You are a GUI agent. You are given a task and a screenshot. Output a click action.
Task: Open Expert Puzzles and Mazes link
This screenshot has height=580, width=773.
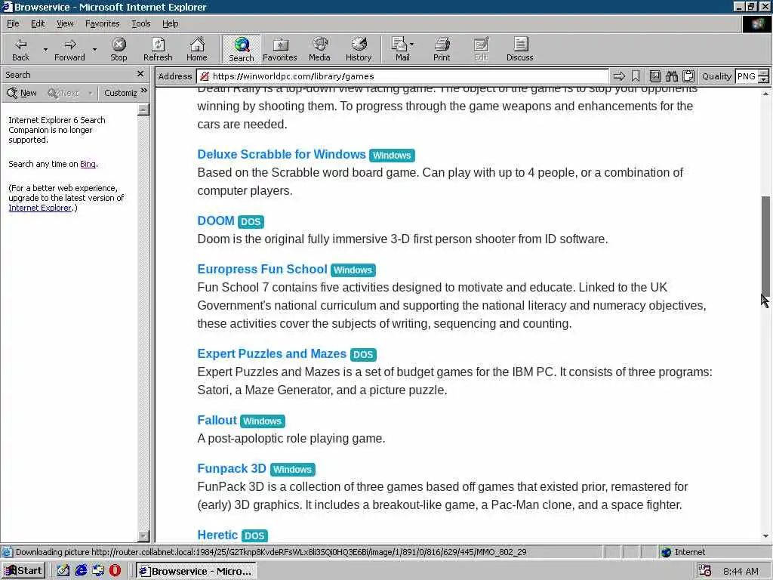coord(272,354)
